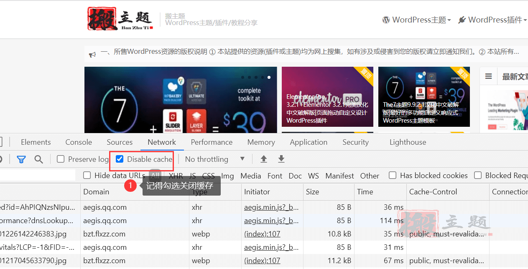Filter requests by Doc type
The image size is (528, 269).
click(295, 176)
